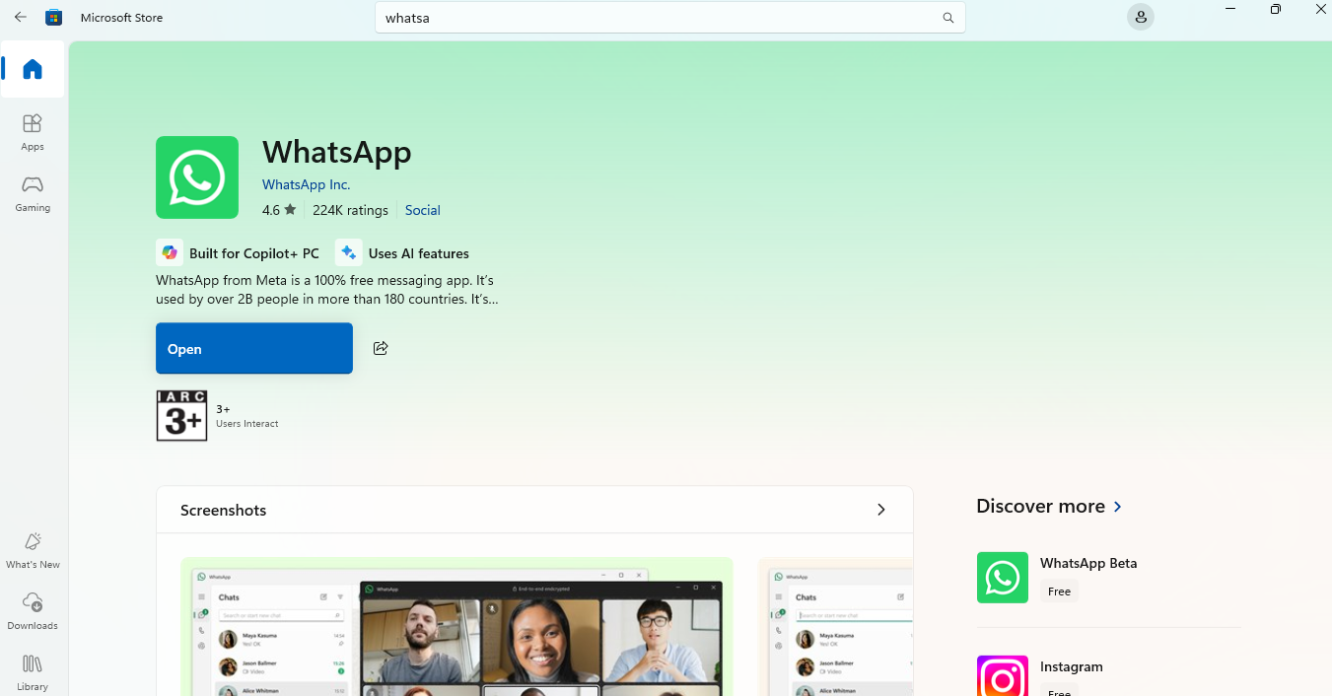Minimize the Microsoft Store window
The width and height of the screenshot is (1332, 696).
1230,9
